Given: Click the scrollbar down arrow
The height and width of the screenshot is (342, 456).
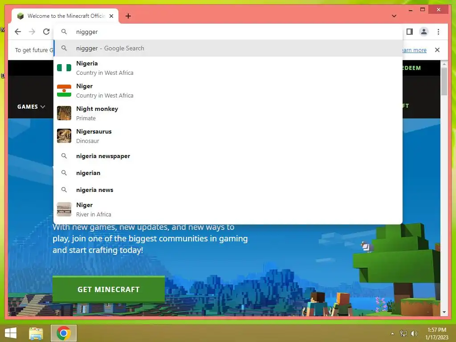Looking at the screenshot, I should [x=444, y=312].
